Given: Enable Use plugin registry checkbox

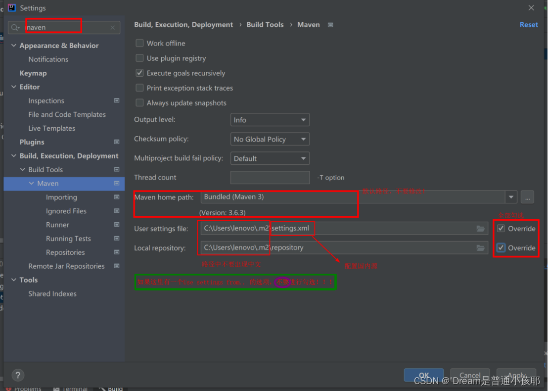Looking at the screenshot, I should 139,58.
